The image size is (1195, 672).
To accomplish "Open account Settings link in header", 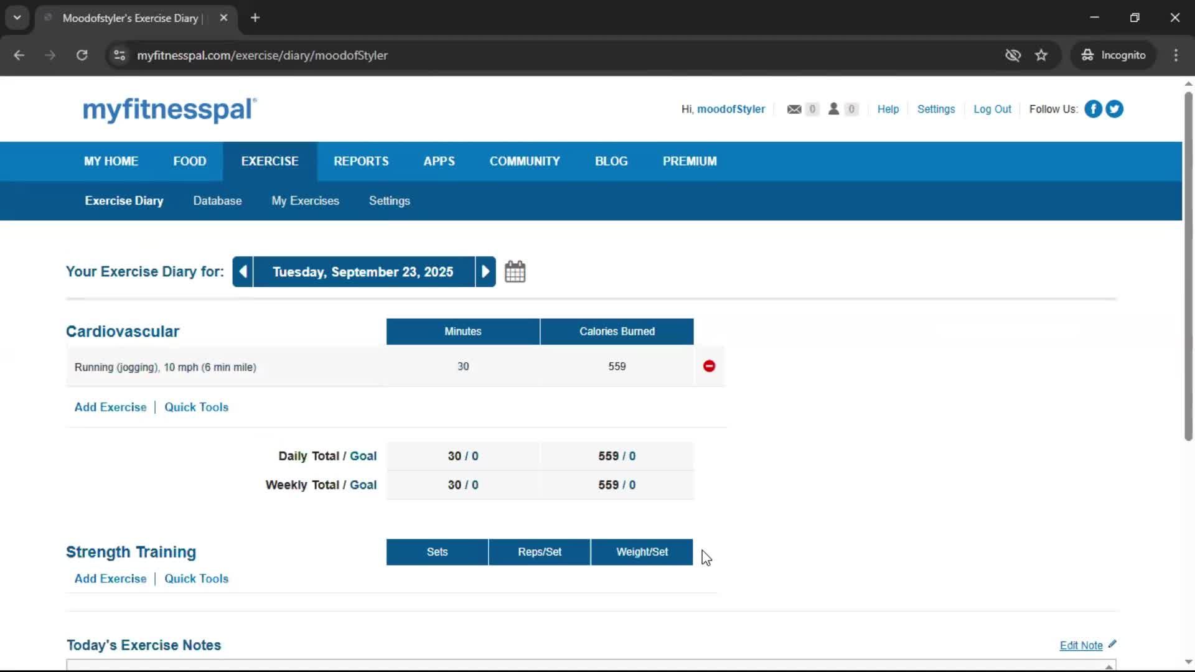I will coord(936,109).
